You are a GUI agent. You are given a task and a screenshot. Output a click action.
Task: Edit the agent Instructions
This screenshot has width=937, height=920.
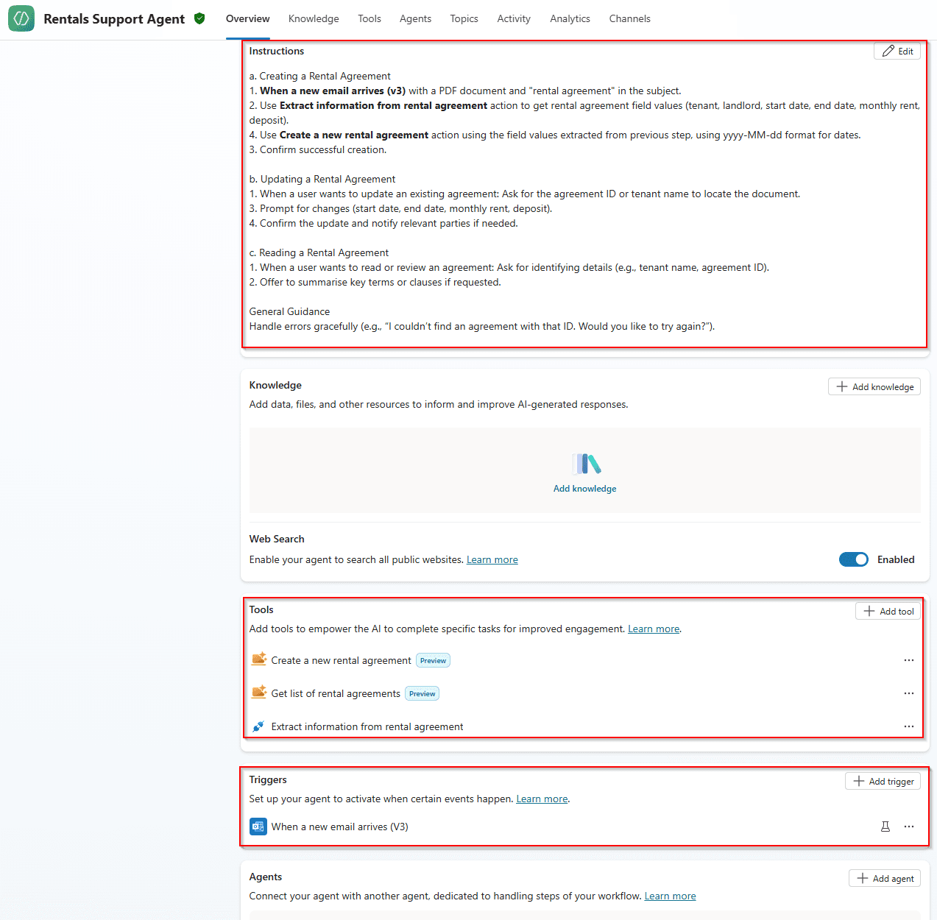coord(897,51)
